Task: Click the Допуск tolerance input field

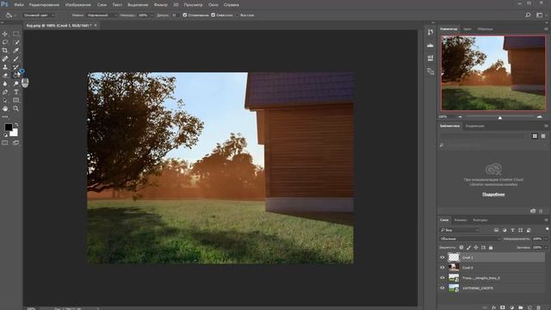Action: [176, 15]
